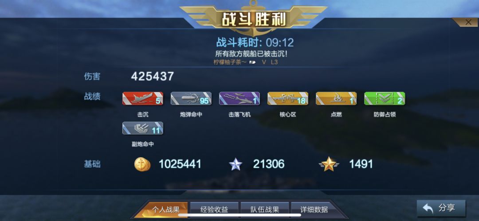
Task: Click the fire ignite (点燃) badge
Action: click(x=336, y=99)
